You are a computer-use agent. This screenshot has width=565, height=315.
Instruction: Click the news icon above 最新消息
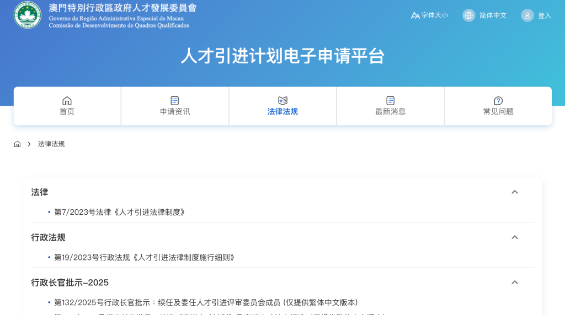tap(391, 101)
